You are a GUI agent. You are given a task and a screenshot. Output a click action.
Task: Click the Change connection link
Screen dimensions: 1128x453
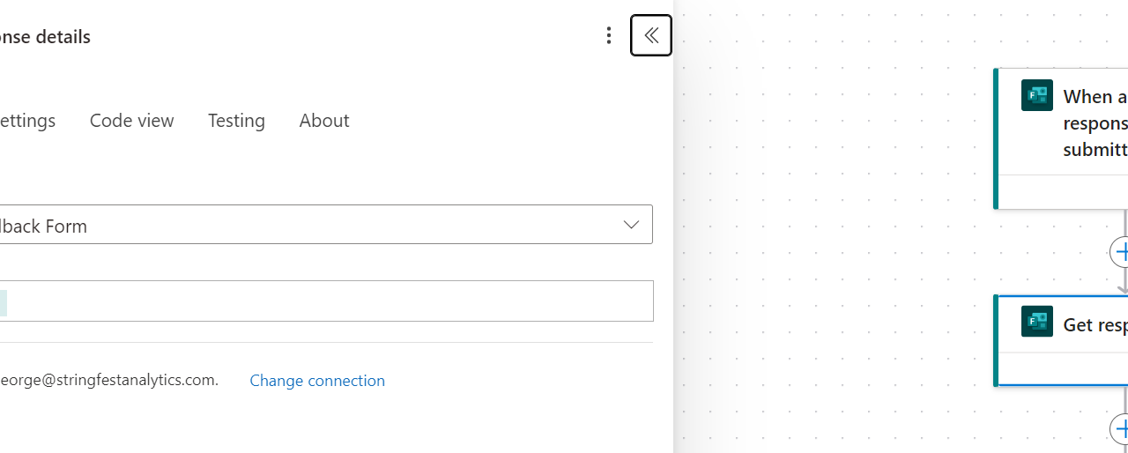coord(317,381)
